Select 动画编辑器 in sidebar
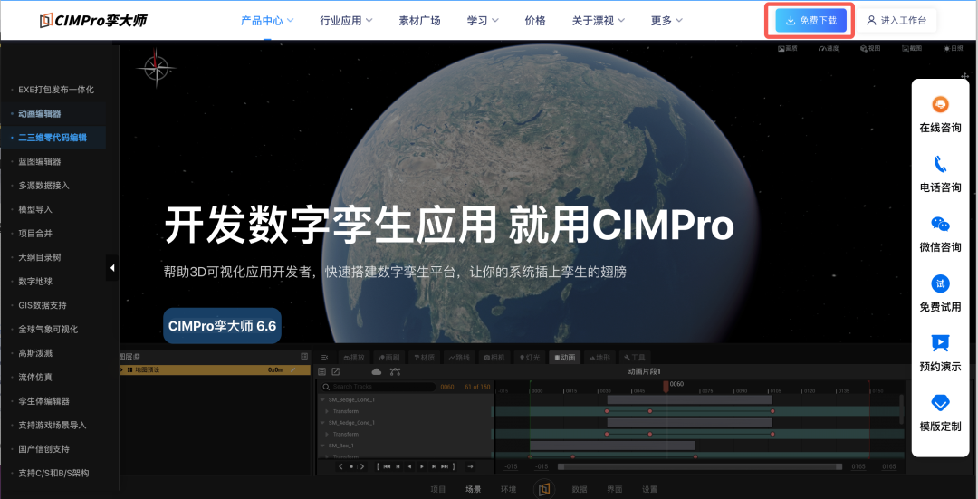The image size is (978, 499). pyautogui.click(x=40, y=113)
